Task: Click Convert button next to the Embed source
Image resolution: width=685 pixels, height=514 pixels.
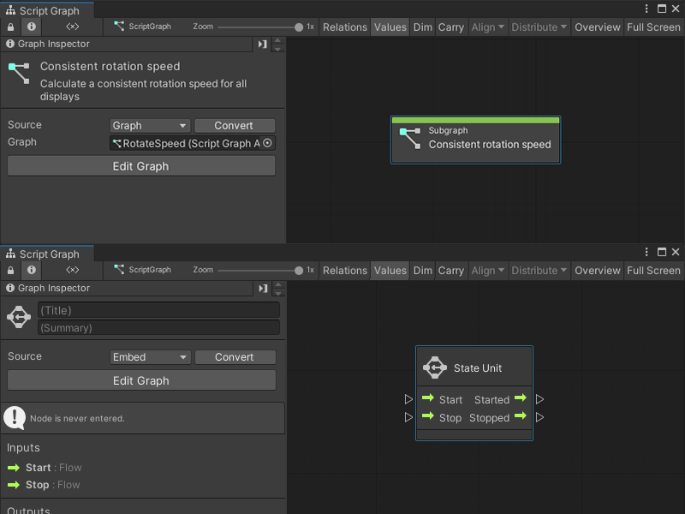Action: click(x=235, y=357)
